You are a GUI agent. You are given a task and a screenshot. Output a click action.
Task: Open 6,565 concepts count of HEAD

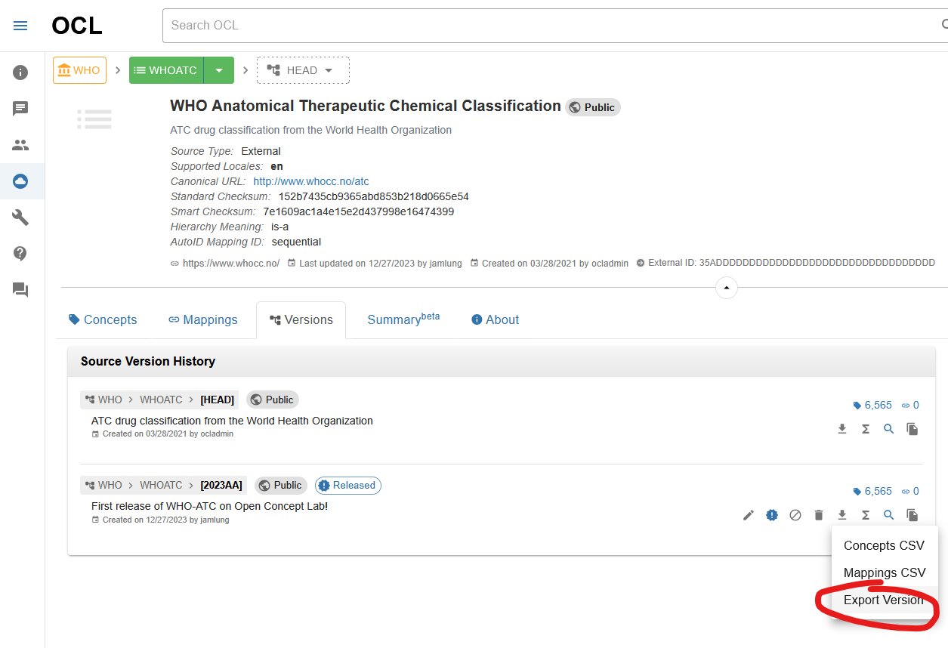point(872,406)
